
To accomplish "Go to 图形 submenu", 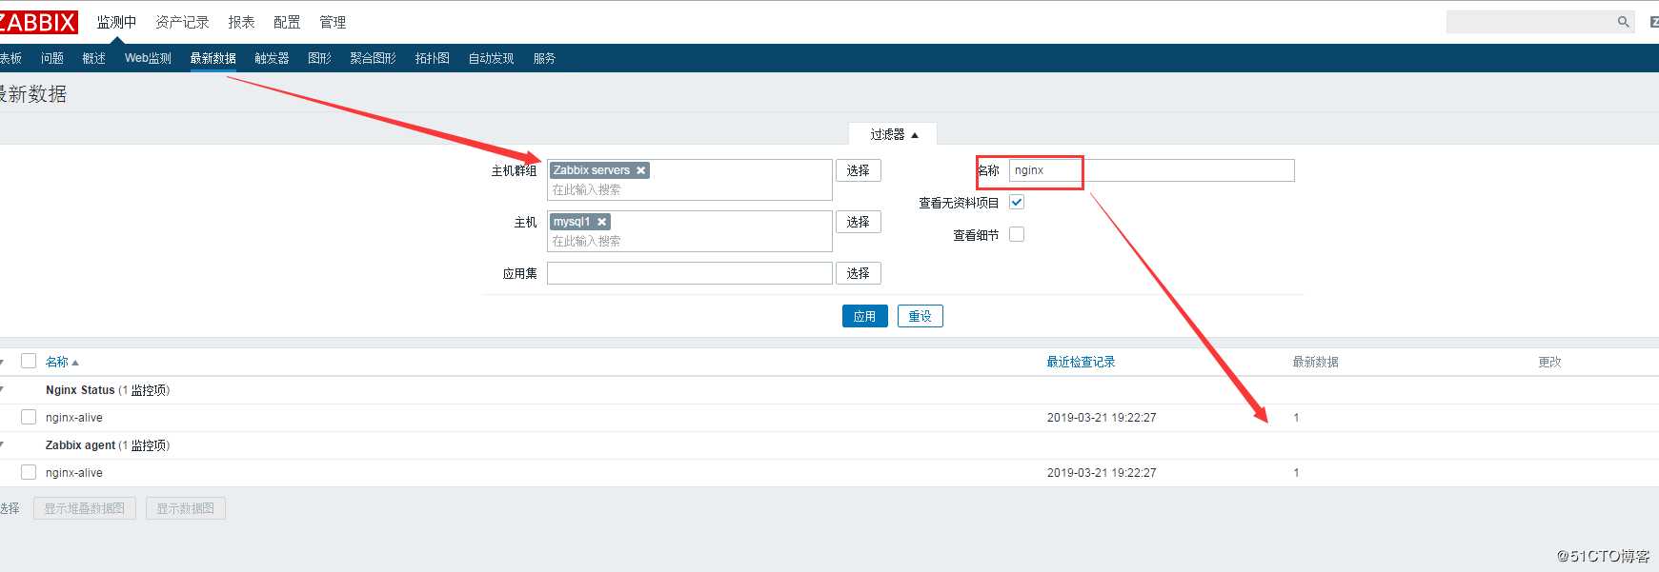I will point(319,58).
